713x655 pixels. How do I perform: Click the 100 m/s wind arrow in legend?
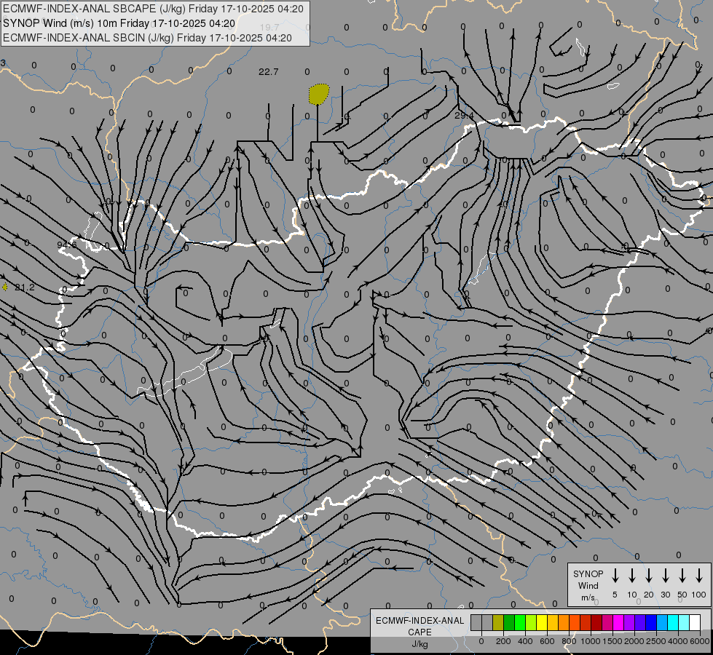(699, 576)
